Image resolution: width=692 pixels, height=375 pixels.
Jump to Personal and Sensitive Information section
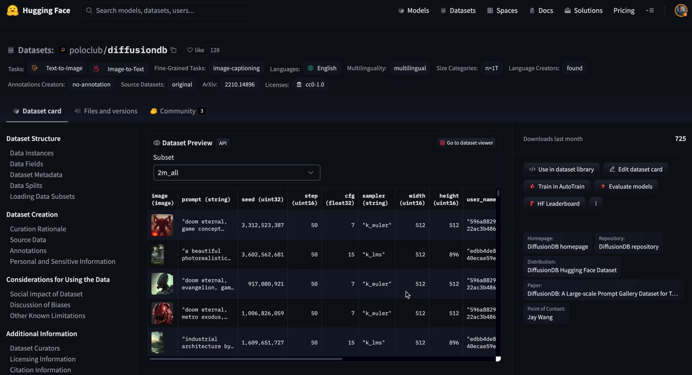point(62,262)
